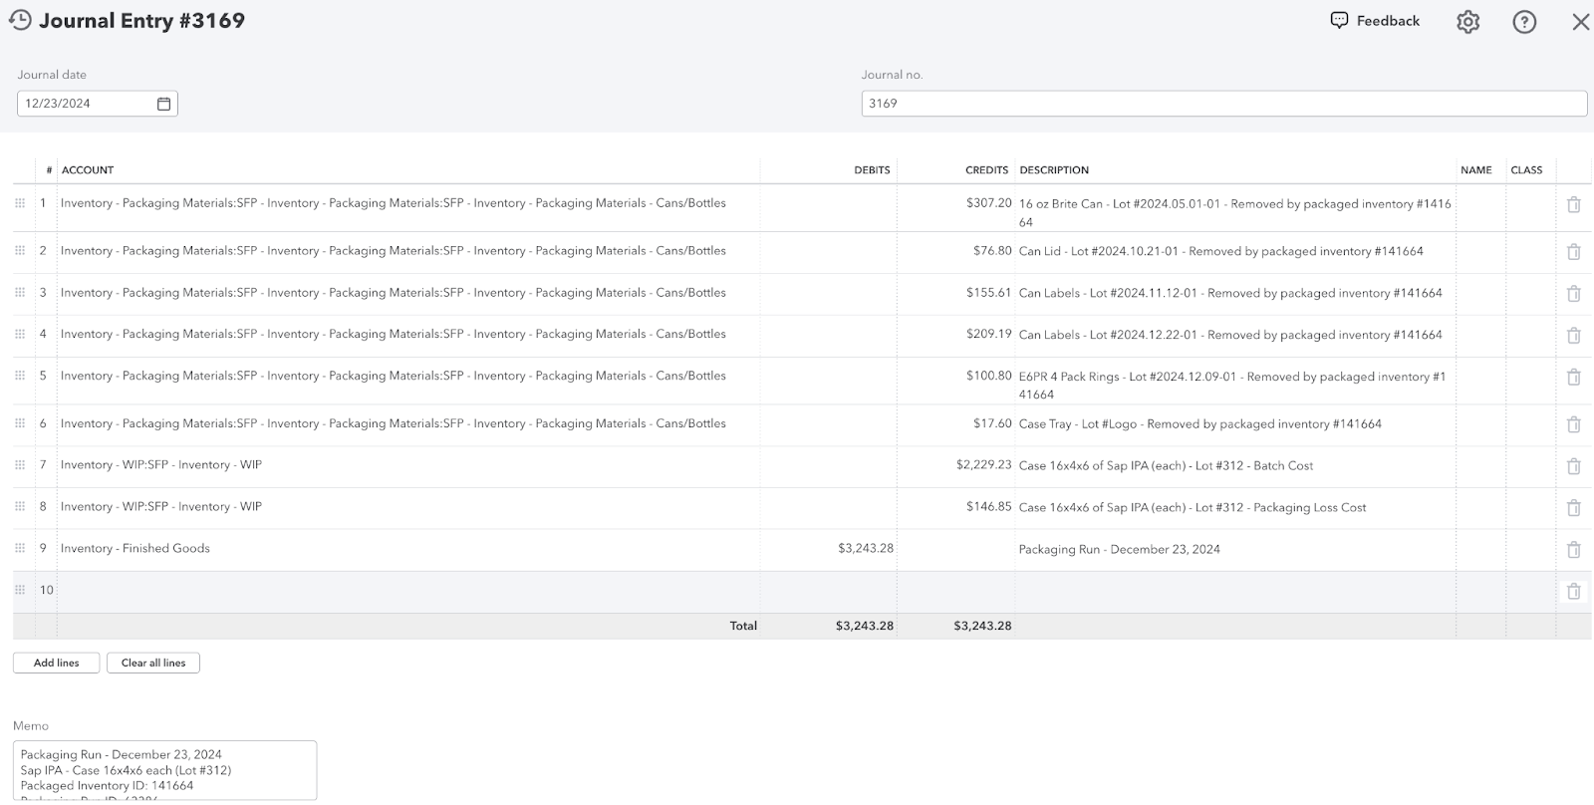Delete the Case Tray line with trash icon
1594x805 pixels.
[1573, 424]
